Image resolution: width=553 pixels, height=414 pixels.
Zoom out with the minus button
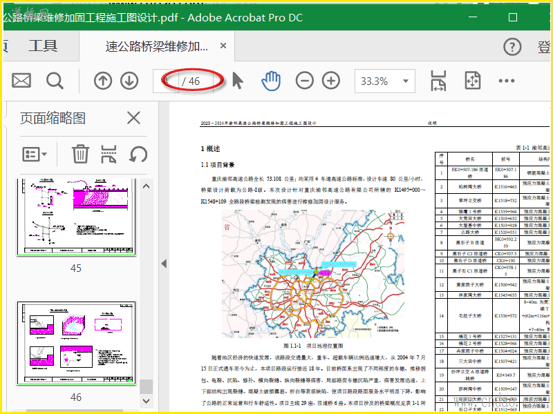pyautogui.click(x=305, y=81)
